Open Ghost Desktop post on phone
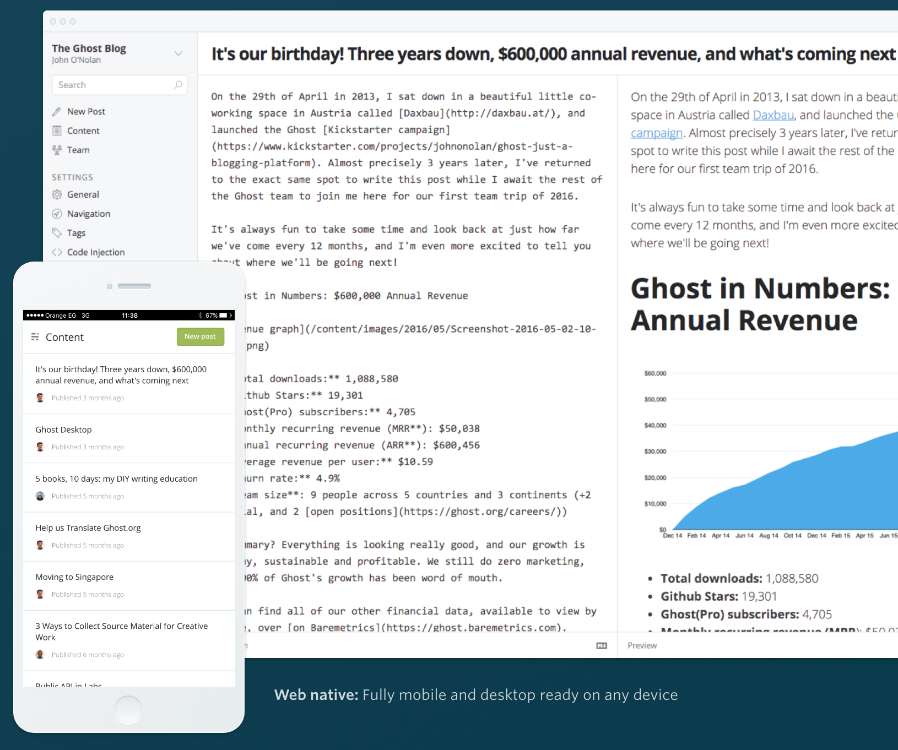Image resolution: width=898 pixels, height=750 pixels. point(129,438)
